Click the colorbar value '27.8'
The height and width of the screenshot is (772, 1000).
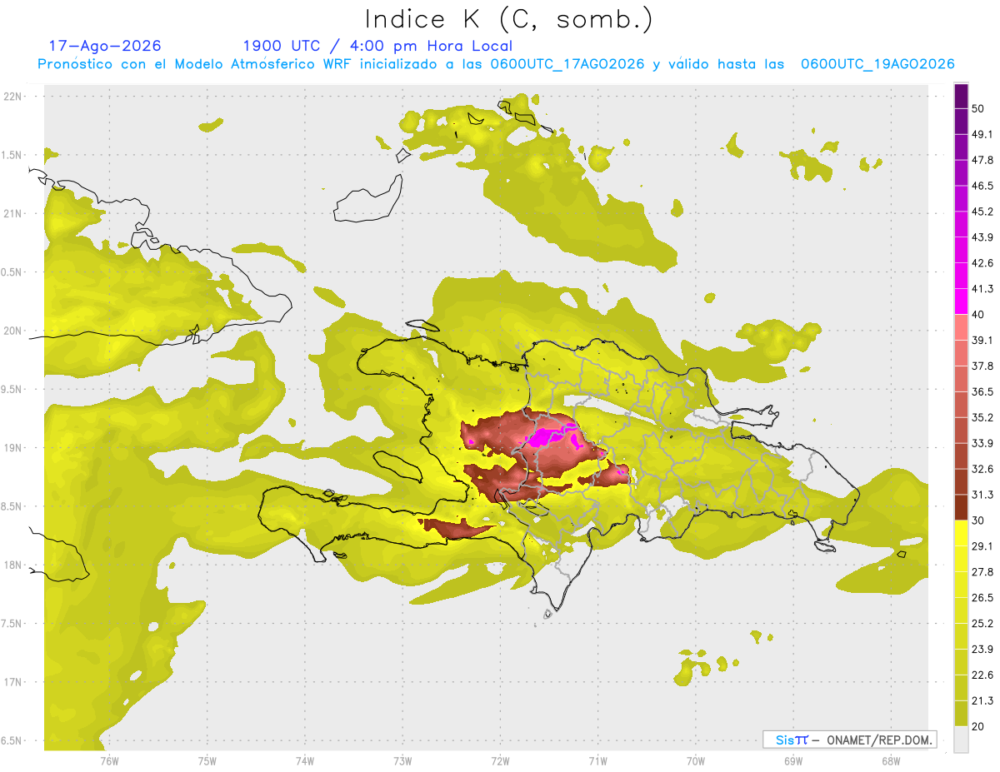pyautogui.click(x=983, y=572)
